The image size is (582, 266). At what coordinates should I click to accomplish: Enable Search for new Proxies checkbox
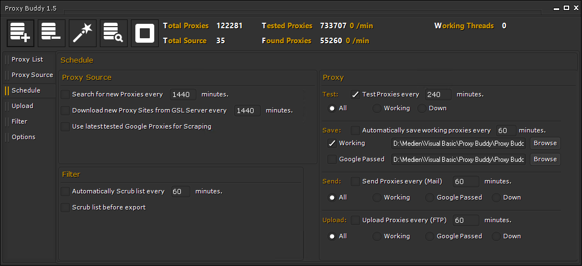65,95
